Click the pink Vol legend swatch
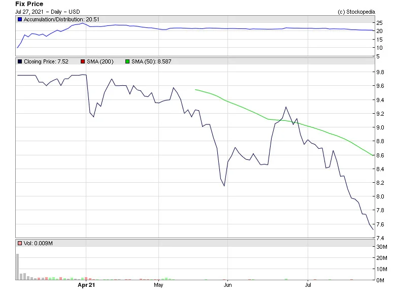The height and width of the screenshot is (298, 395). pyautogui.click(x=20, y=243)
